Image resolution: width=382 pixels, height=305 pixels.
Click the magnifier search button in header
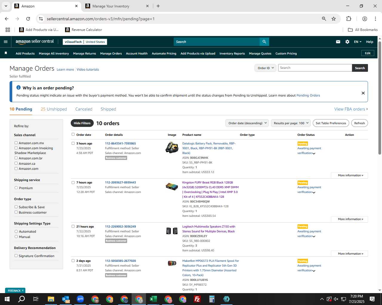[264, 42]
